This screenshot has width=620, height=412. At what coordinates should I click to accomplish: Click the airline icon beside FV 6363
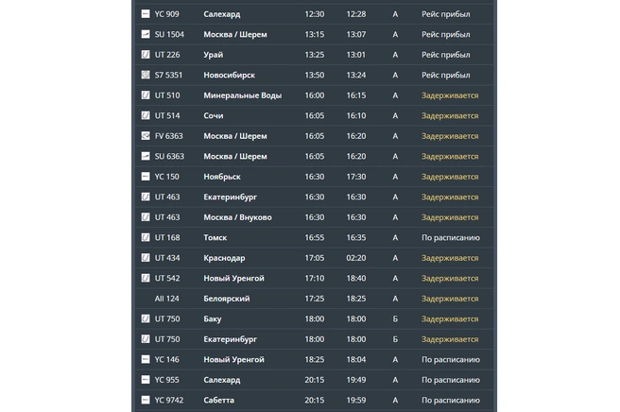point(146,136)
